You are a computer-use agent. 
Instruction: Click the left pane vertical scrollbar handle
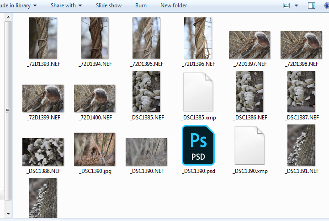coord(8,111)
